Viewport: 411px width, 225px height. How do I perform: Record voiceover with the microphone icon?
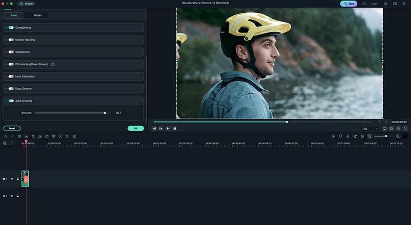click(348, 136)
